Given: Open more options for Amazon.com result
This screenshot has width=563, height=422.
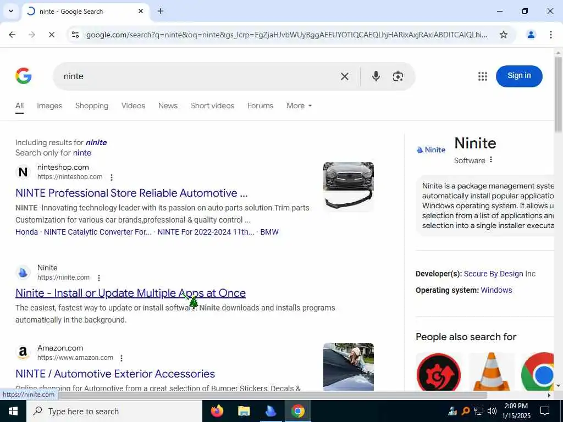Looking at the screenshot, I should pyautogui.click(x=122, y=358).
